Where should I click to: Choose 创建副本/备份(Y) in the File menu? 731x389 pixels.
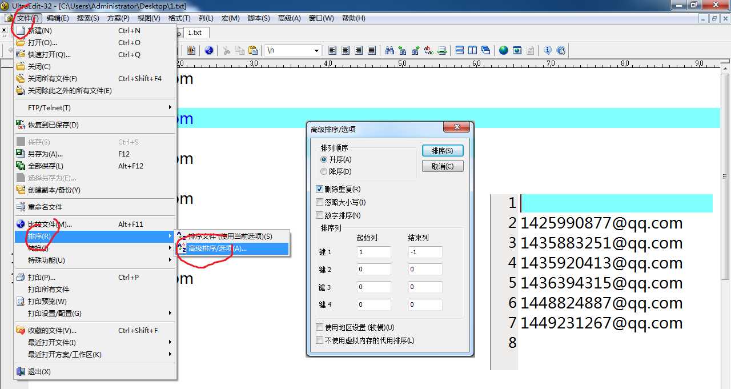96,190
